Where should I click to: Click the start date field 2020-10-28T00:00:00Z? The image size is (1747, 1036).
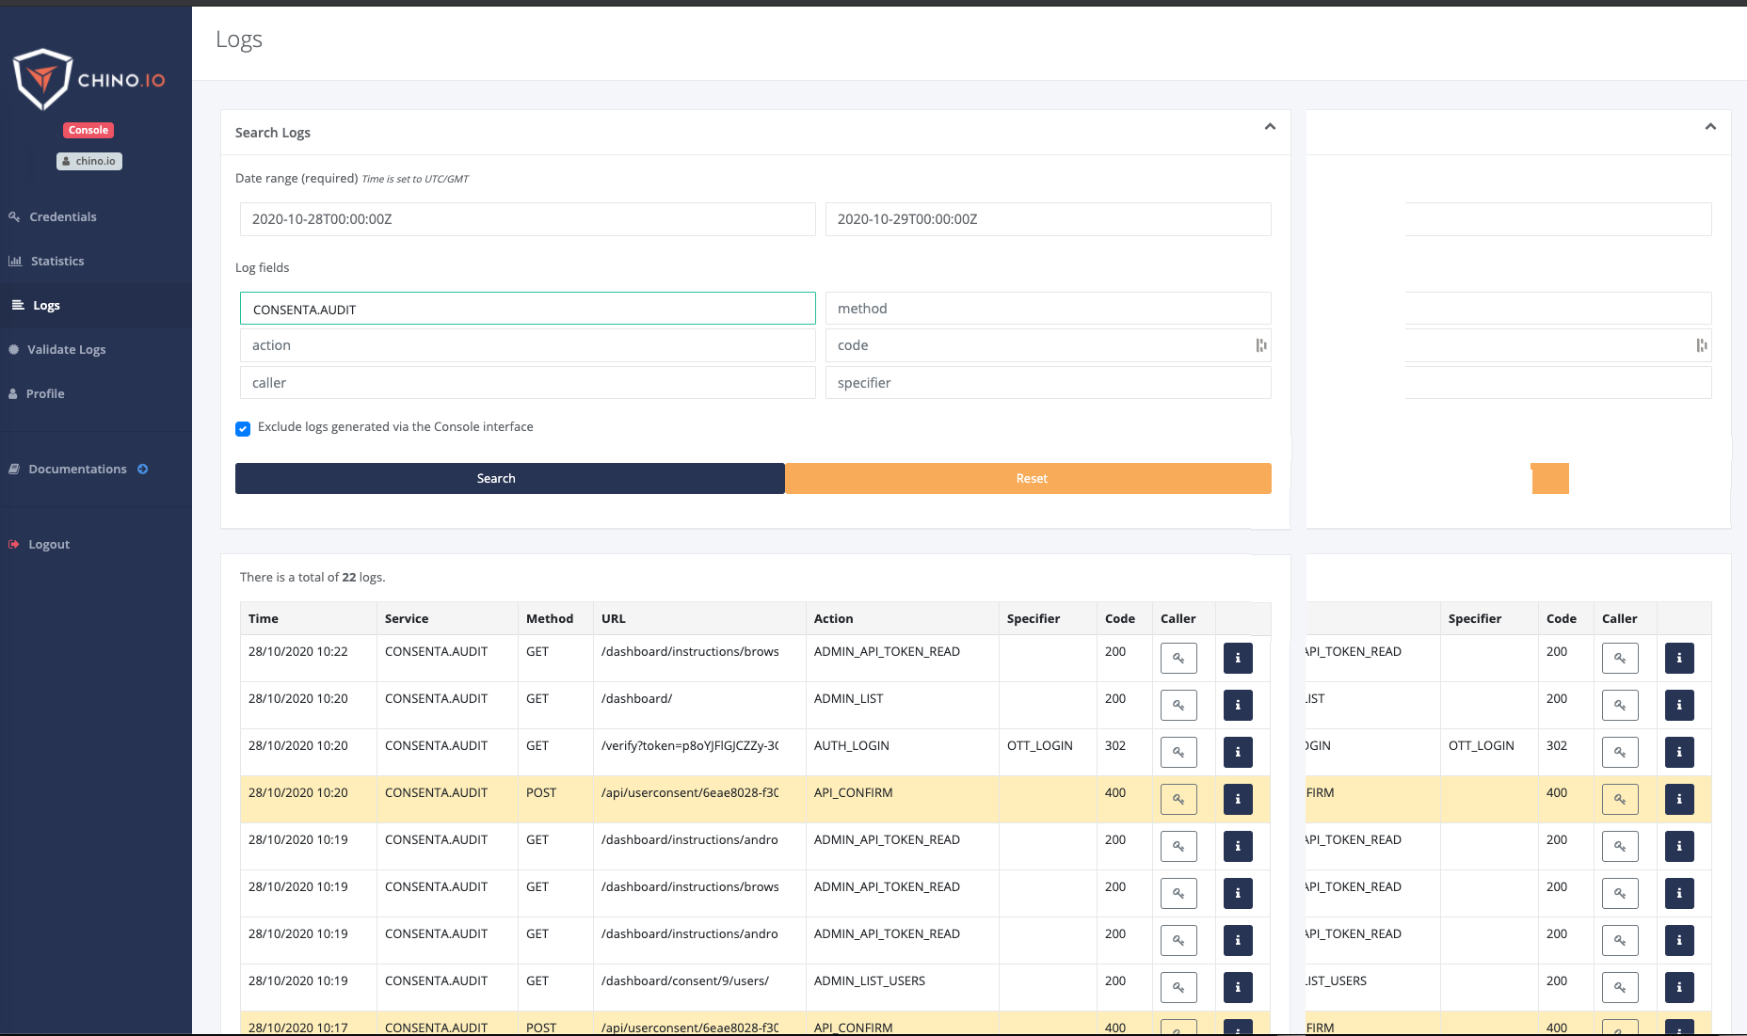tap(527, 219)
